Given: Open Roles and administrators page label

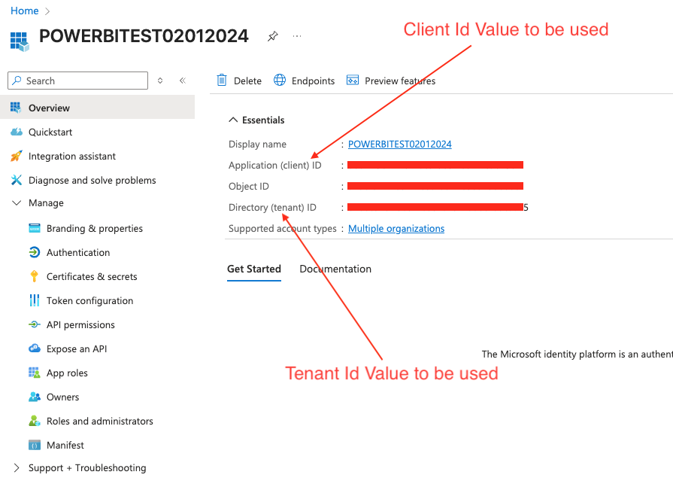Looking at the screenshot, I should [x=99, y=421].
